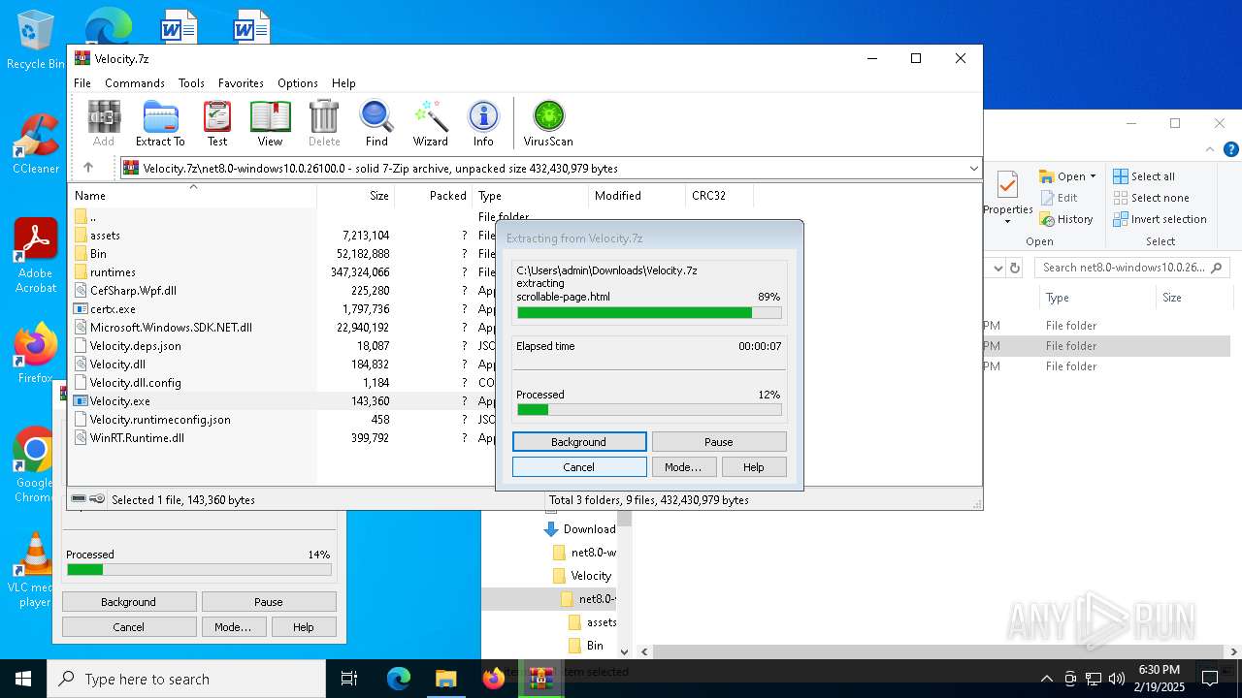Open the Help menu
This screenshot has width=1242, height=698.
pyautogui.click(x=343, y=83)
